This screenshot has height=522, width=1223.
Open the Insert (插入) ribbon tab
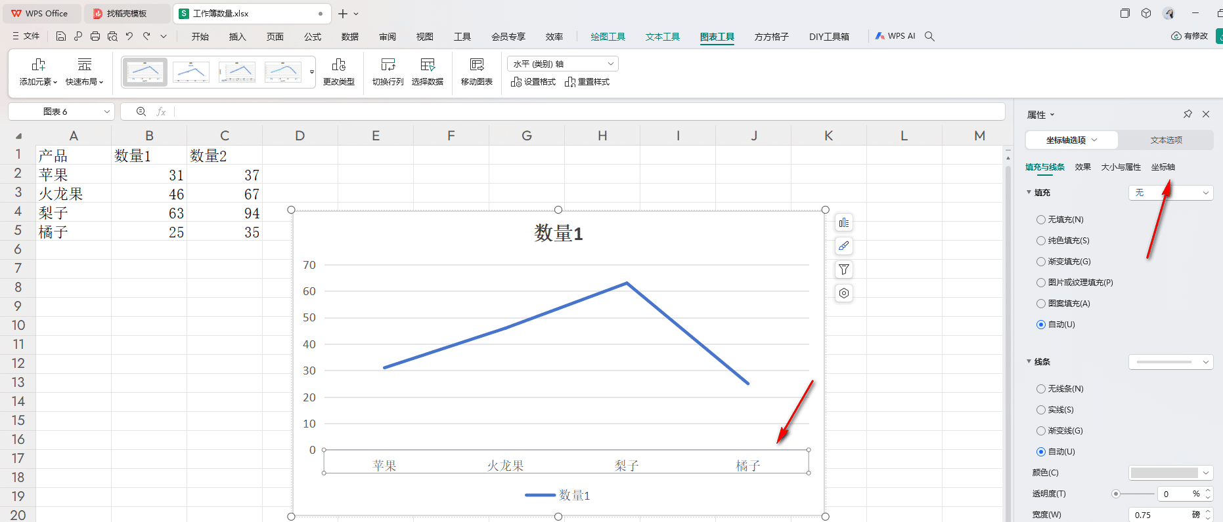coord(238,37)
